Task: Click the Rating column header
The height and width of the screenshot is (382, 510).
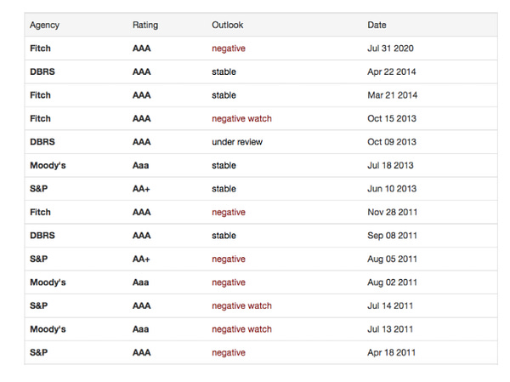Action: pyautogui.click(x=145, y=25)
